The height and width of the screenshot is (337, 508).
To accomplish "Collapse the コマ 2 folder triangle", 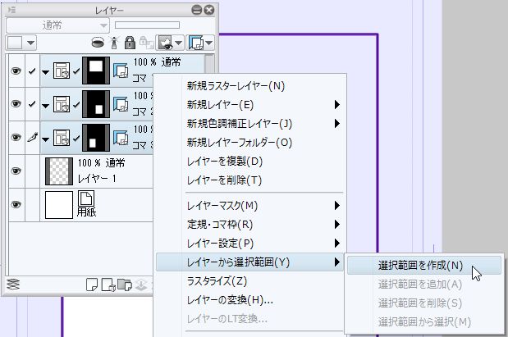I will coord(46,106).
